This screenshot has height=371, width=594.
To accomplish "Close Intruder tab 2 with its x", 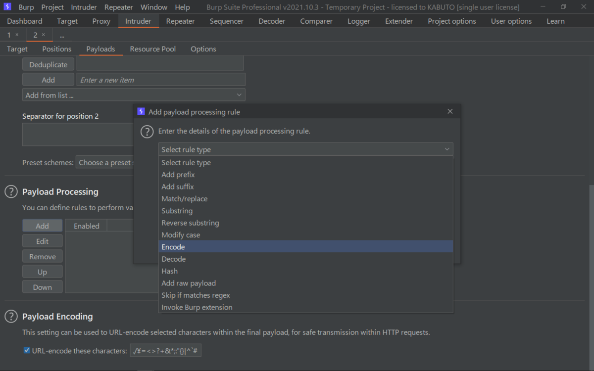I will tap(43, 35).
